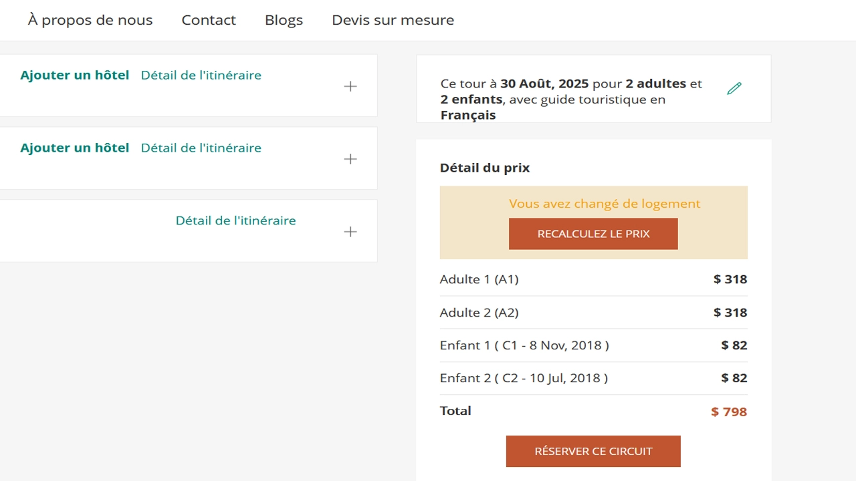The width and height of the screenshot is (856, 481).
Task: Go to the Contact page
Action: pyautogui.click(x=209, y=20)
